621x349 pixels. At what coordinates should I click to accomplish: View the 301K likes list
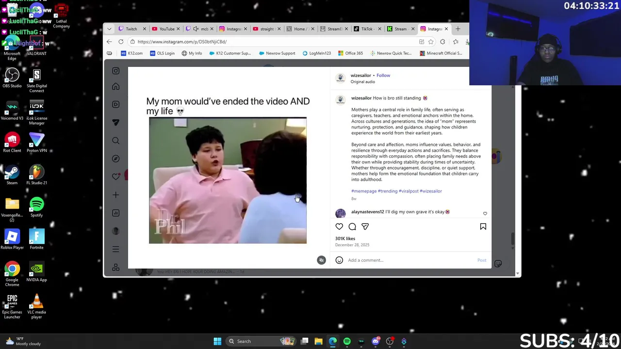tap(345, 238)
